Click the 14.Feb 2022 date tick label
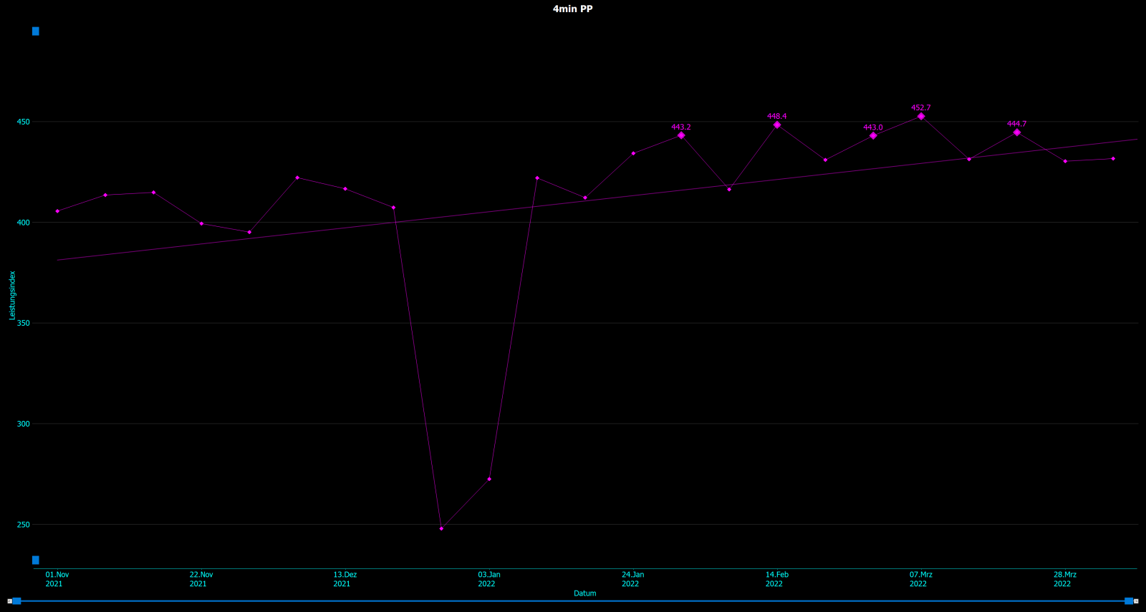This screenshot has width=1146, height=612. 776,579
